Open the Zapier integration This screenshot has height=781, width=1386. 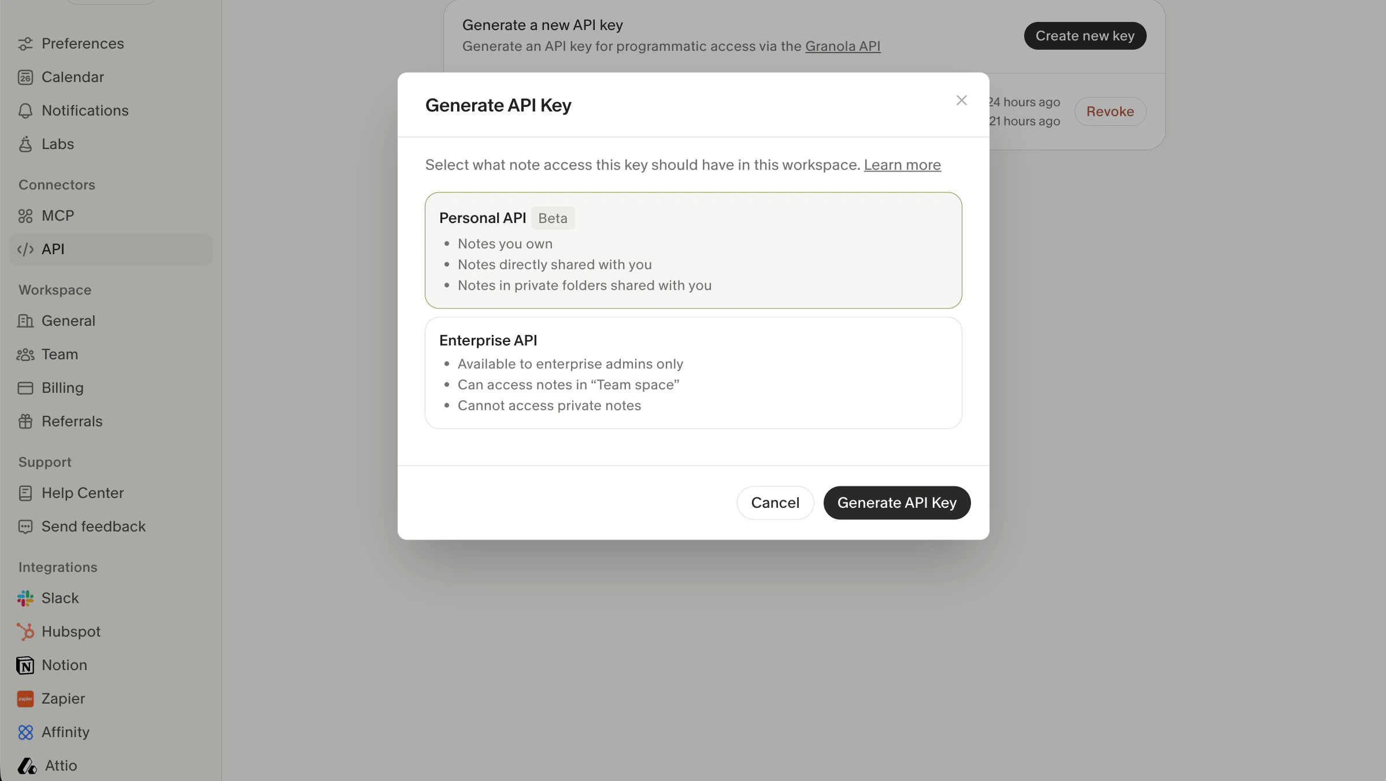(x=62, y=698)
